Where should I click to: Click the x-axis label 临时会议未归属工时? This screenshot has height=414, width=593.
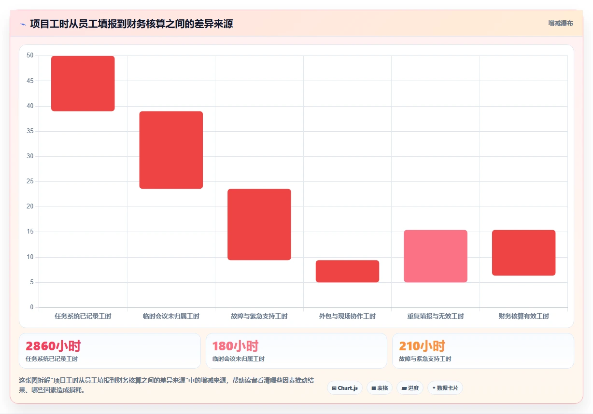tap(171, 317)
